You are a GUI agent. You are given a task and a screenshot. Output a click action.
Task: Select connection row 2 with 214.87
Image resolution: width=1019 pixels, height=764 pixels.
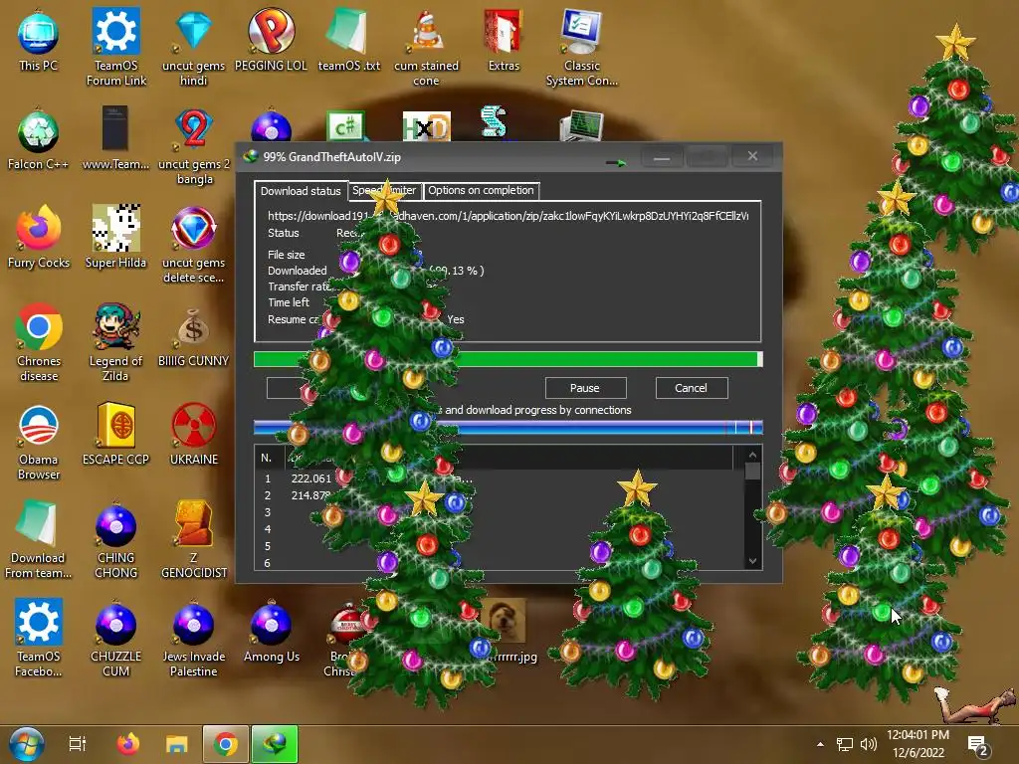tap(500, 495)
